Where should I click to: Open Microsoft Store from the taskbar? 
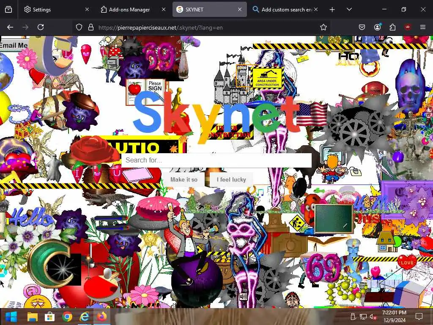(x=50, y=317)
